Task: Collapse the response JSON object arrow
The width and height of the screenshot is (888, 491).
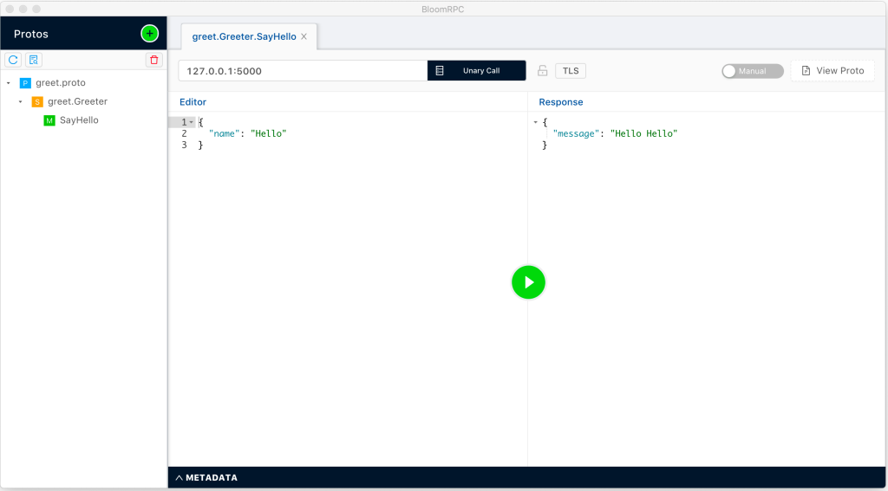Action: click(x=536, y=122)
